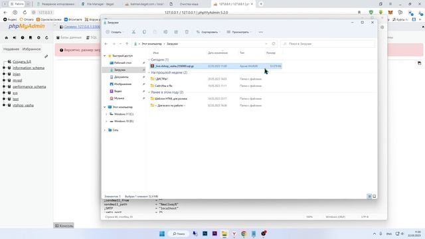Screen dimensions: 425x239
Task: Open the ВКонтакте bookmark
Action: [73, 19]
